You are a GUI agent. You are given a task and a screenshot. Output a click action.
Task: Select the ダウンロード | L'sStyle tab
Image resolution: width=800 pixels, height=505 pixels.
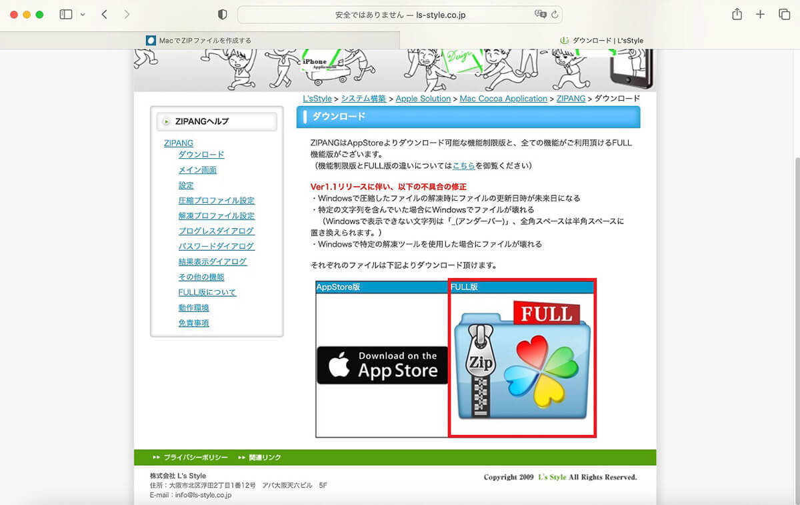[x=600, y=40]
